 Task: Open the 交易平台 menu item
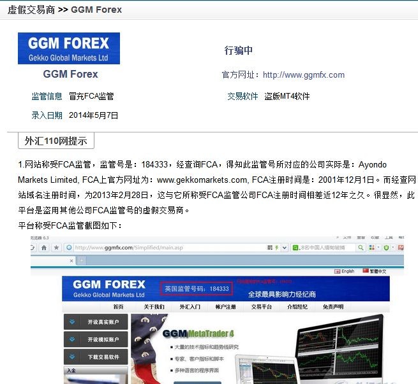(261, 306)
